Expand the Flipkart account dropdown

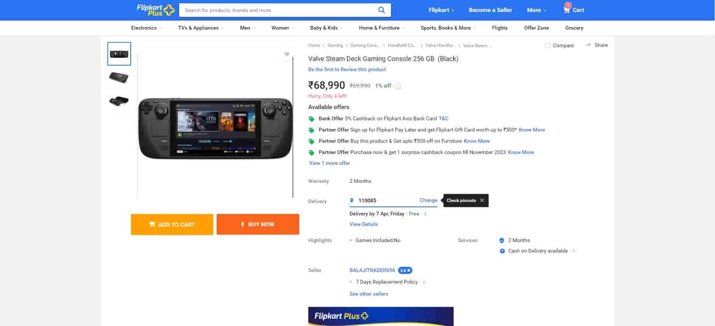pyautogui.click(x=441, y=10)
